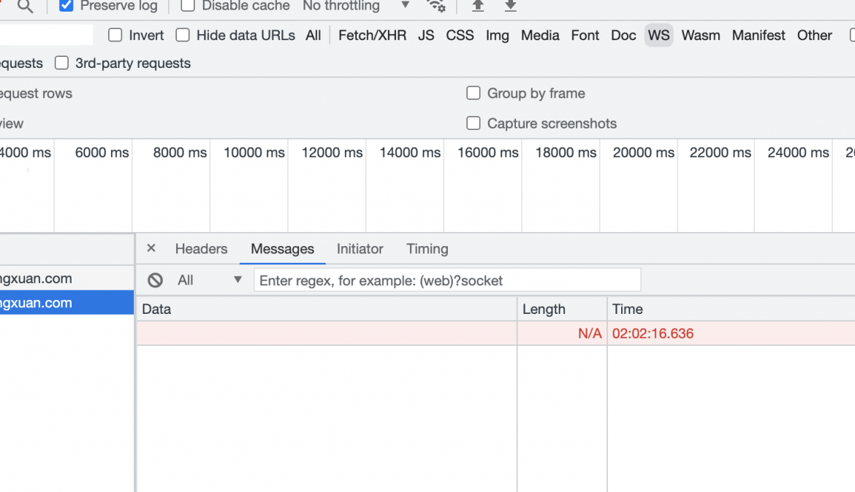This screenshot has width=855, height=492.
Task: Toggle the Preserve log checkbox
Action: coord(66,5)
